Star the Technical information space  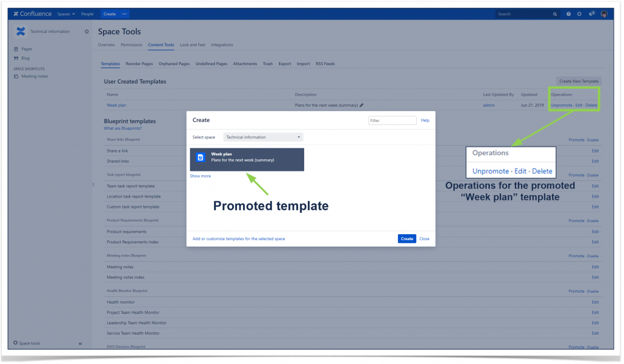(87, 31)
